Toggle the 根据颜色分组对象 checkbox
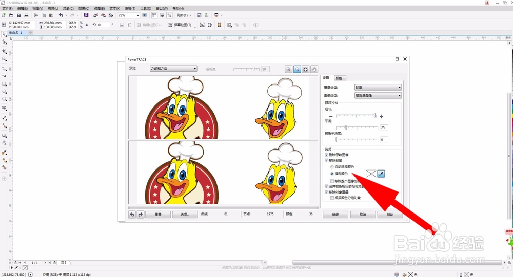 click(332, 198)
